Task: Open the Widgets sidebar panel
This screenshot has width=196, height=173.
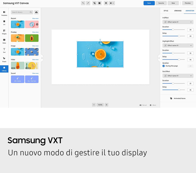Action: (4, 32)
